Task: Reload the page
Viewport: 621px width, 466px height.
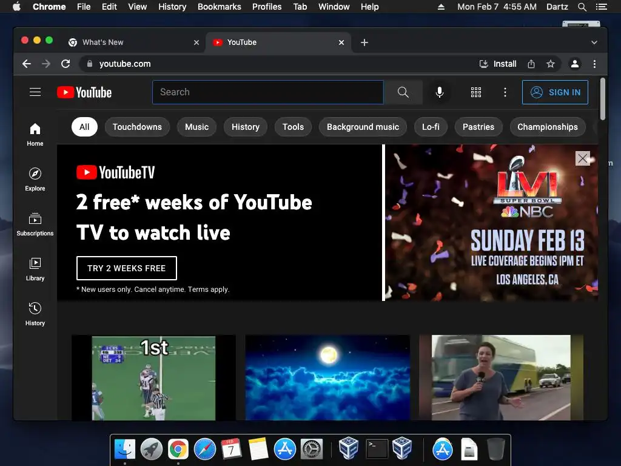Action: (65, 64)
